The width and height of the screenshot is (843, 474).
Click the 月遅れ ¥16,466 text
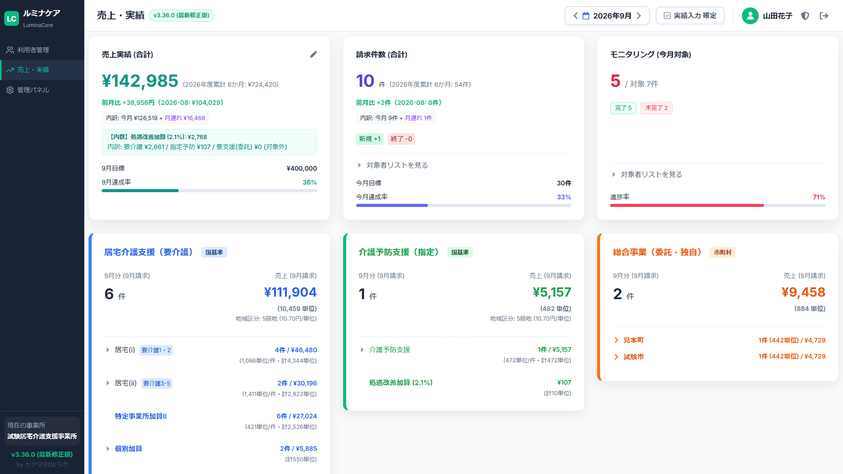(x=185, y=118)
